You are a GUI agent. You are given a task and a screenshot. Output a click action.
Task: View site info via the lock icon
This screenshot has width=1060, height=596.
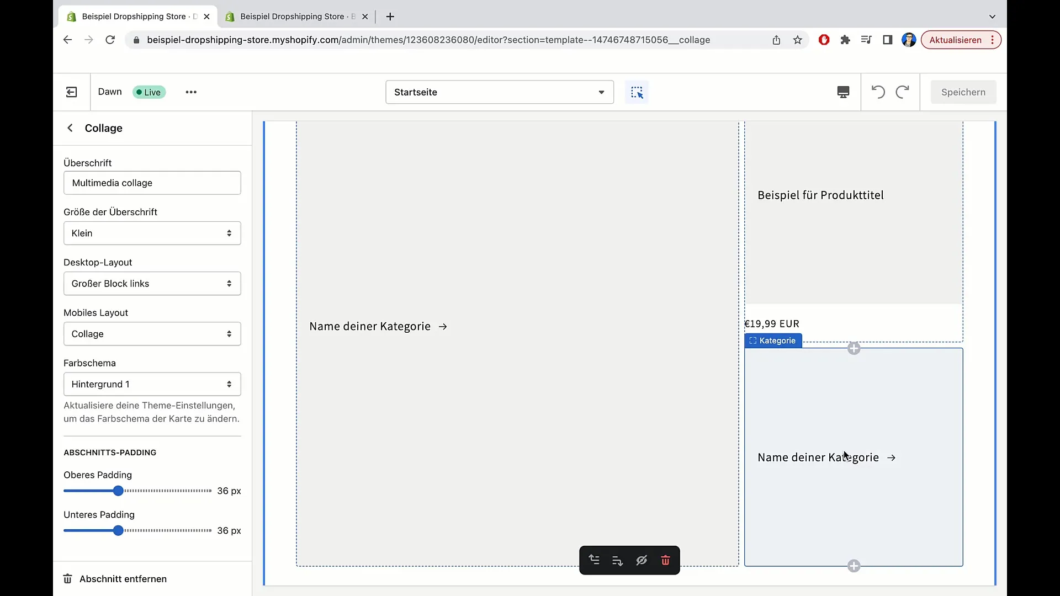coord(136,40)
